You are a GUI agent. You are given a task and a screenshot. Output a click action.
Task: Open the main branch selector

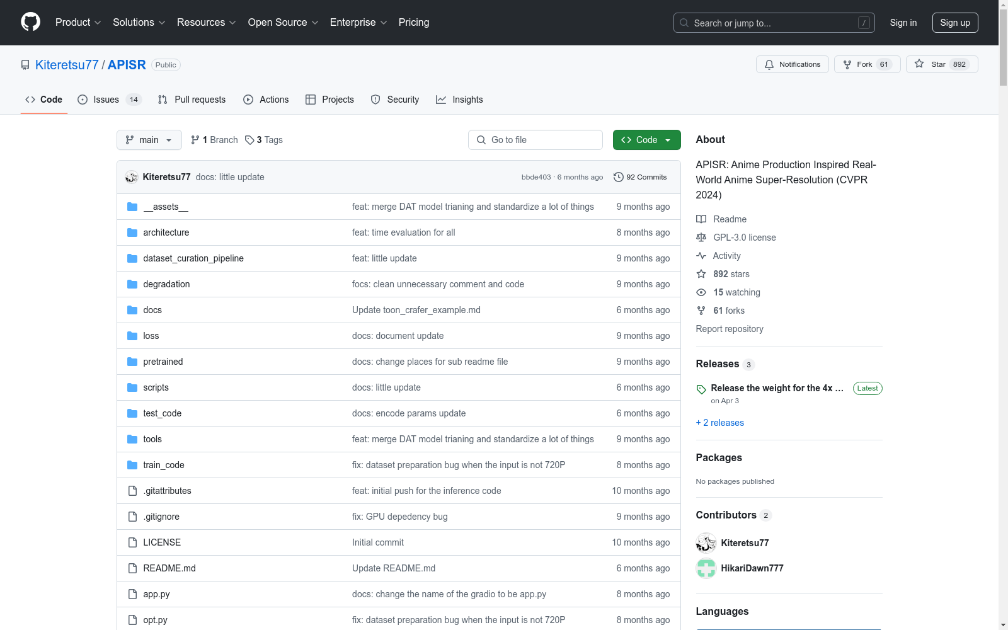[x=149, y=140]
